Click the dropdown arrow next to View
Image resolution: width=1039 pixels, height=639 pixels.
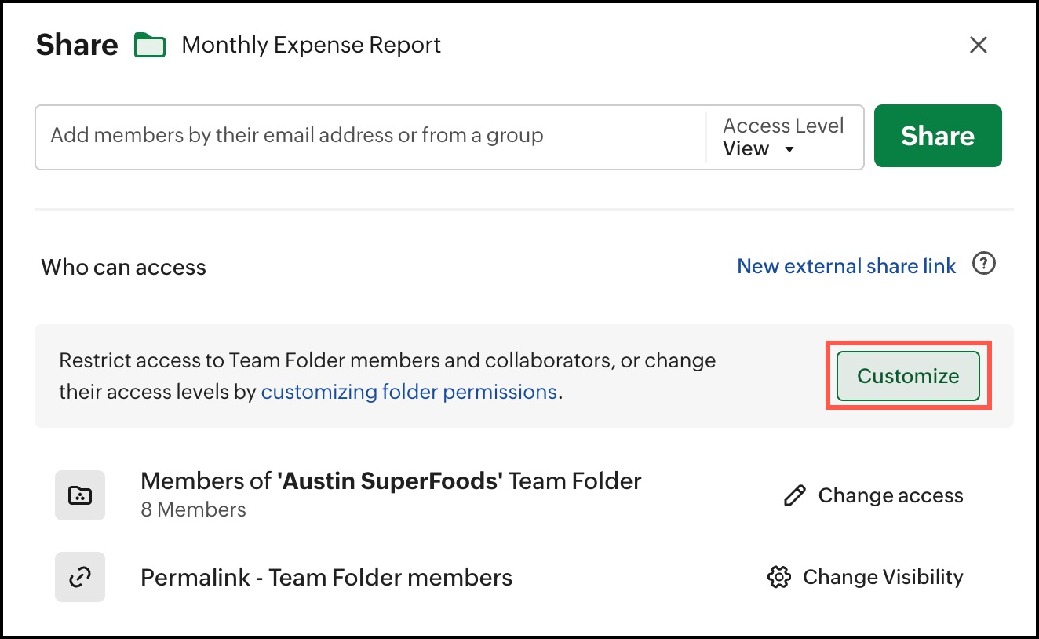(789, 149)
